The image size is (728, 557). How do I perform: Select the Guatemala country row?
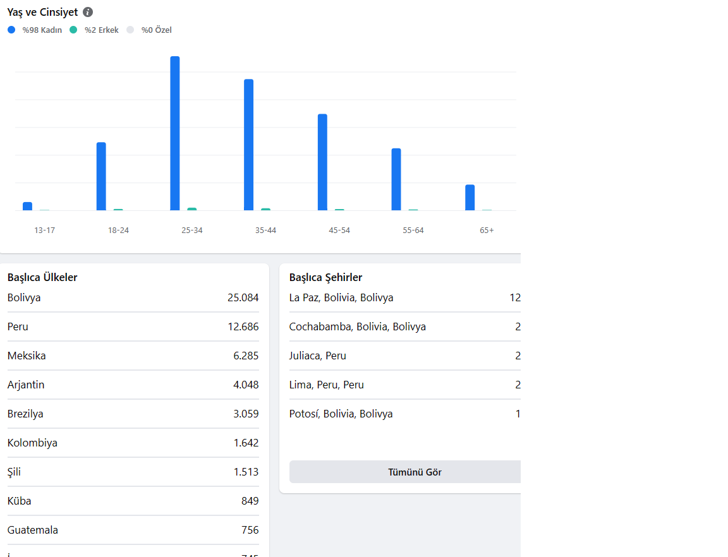pos(133,530)
